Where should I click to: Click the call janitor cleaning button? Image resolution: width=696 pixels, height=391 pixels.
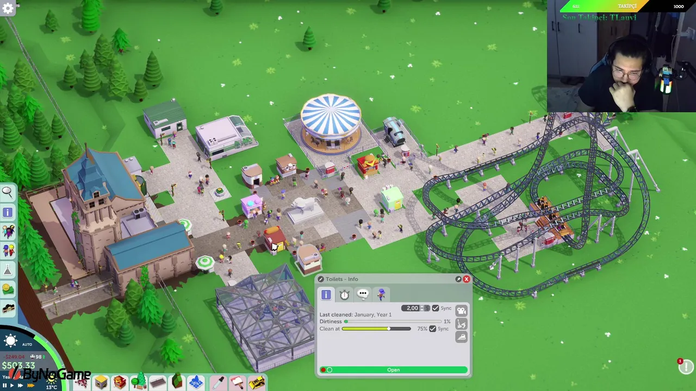(x=461, y=324)
